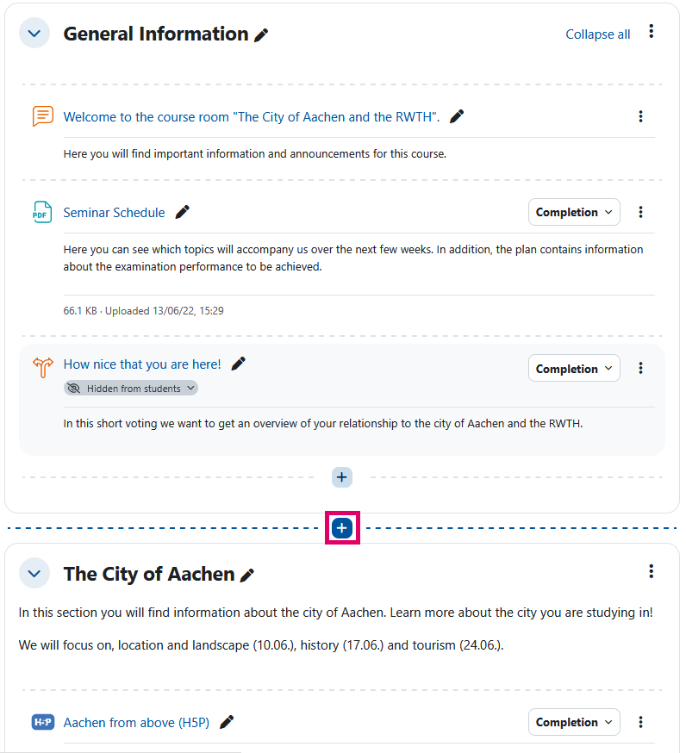686x753 pixels.
Task: Collapse the General Information section chevron
Action: (34, 33)
